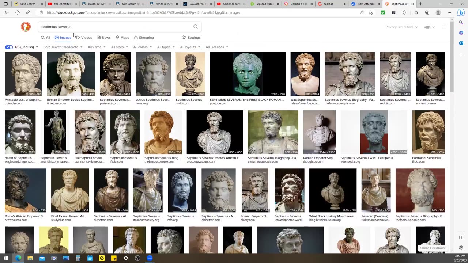The image size is (468, 263).
Task: Switch to All results tab
Action: [45, 38]
